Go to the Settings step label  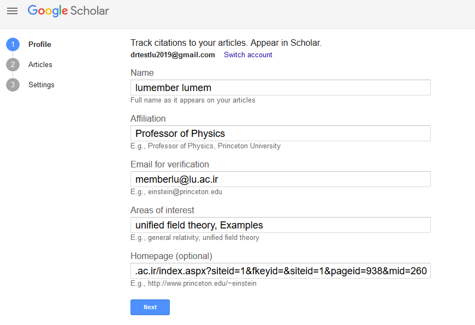(x=41, y=85)
